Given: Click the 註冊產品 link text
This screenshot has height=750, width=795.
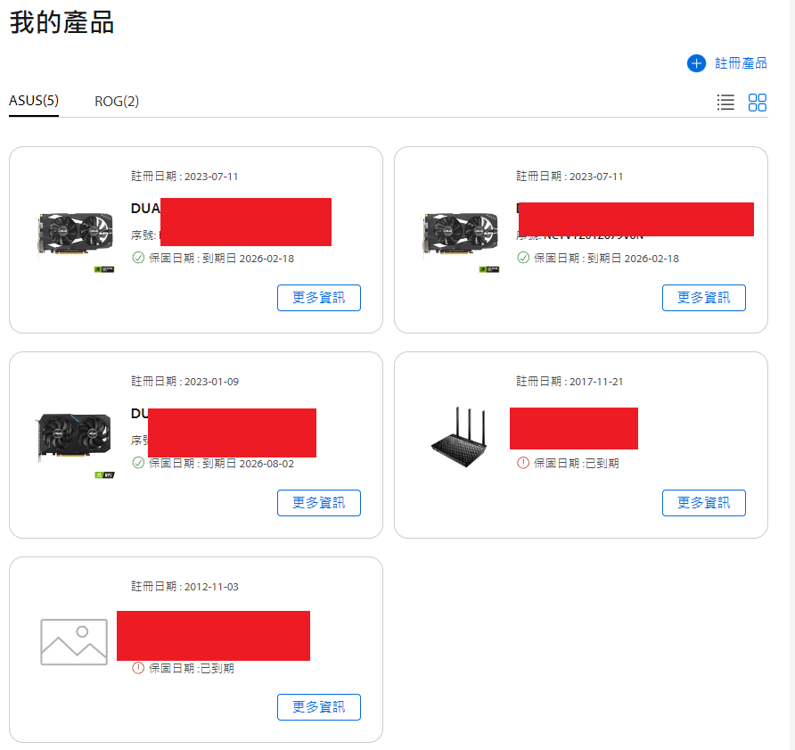Looking at the screenshot, I should 741,63.
